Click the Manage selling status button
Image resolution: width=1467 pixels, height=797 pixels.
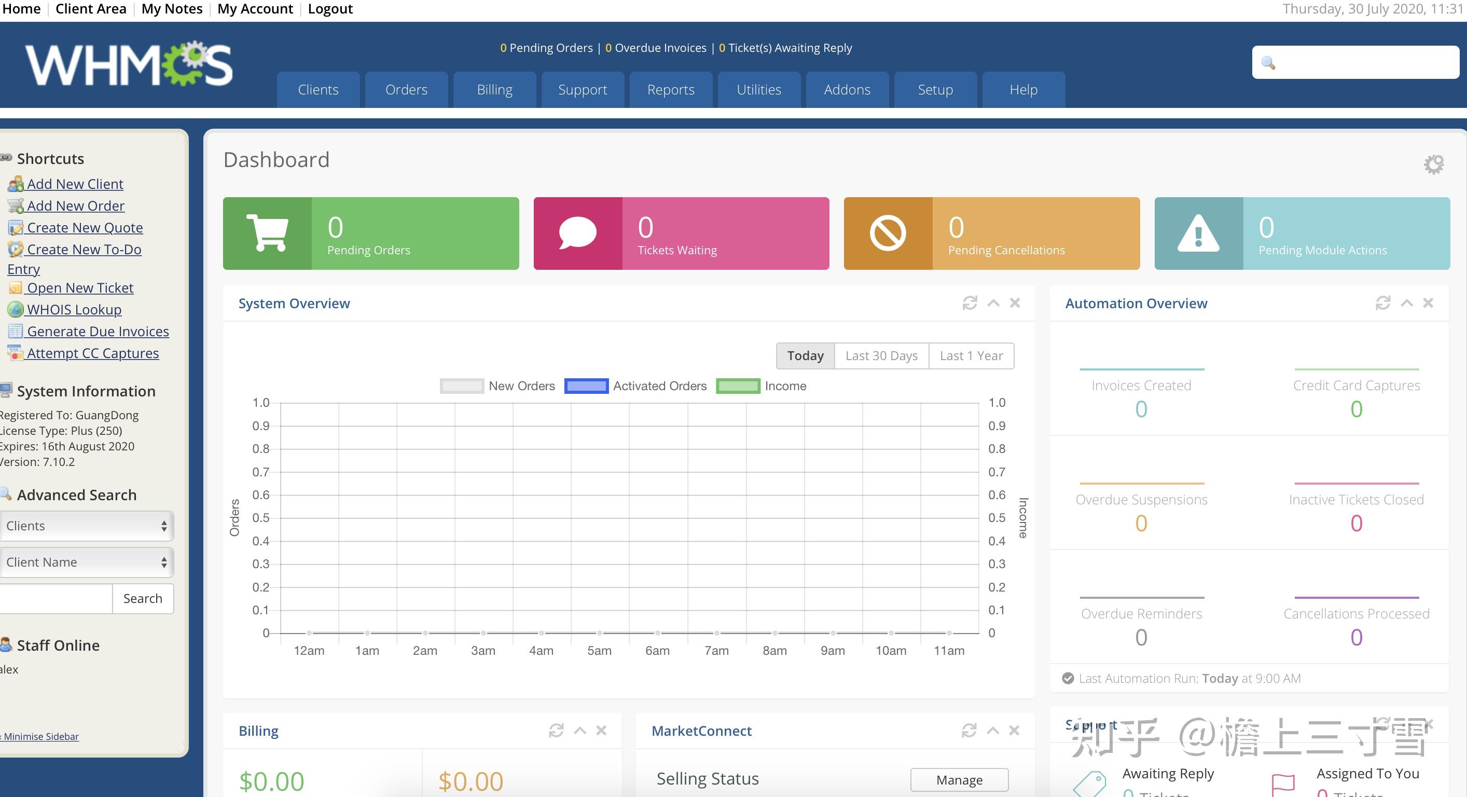(x=959, y=779)
